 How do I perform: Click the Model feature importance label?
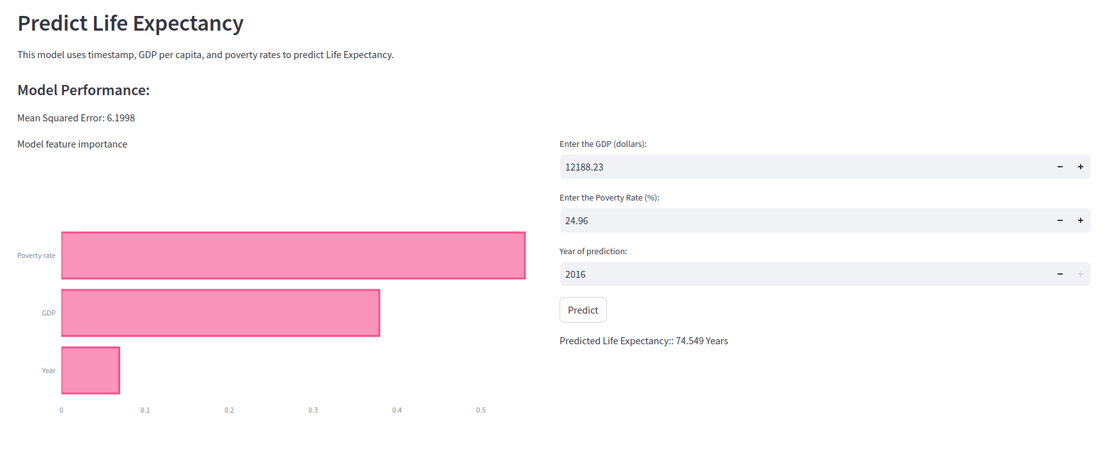[x=72, y=144]
